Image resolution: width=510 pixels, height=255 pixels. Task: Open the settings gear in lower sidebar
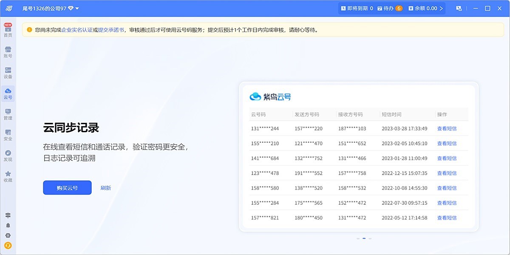(8, 235)
